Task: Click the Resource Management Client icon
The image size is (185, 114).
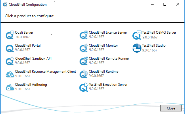Action: [x=10, y=74]
